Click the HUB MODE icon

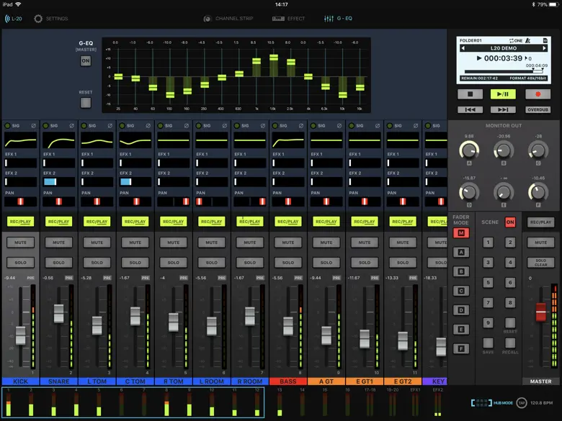click(x=481, y=403)
